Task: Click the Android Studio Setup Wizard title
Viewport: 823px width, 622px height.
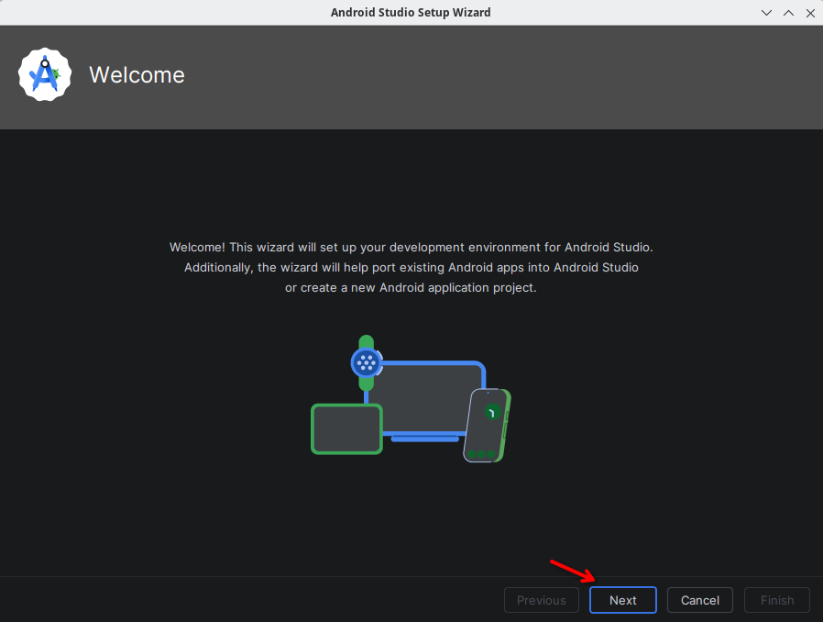Action: pyautogui.click(x=411, y=13)
